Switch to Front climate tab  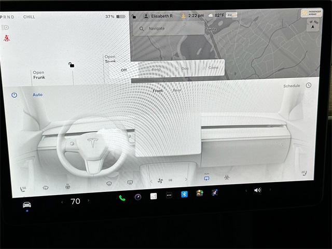158,91
